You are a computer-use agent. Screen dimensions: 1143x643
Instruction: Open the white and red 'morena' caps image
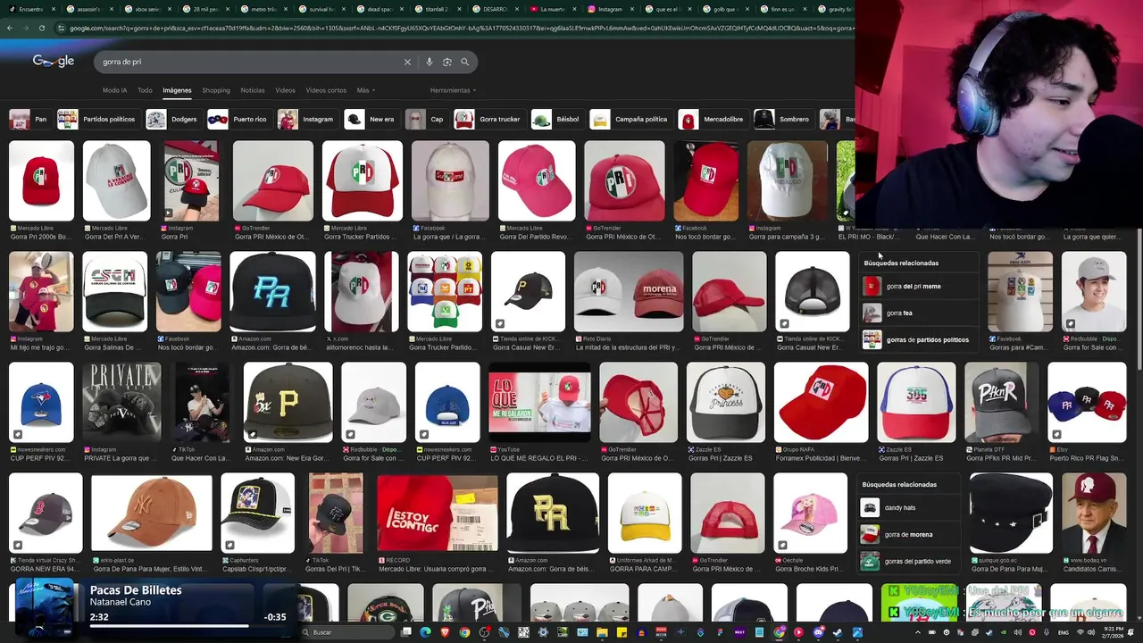(x=629, y=292)
